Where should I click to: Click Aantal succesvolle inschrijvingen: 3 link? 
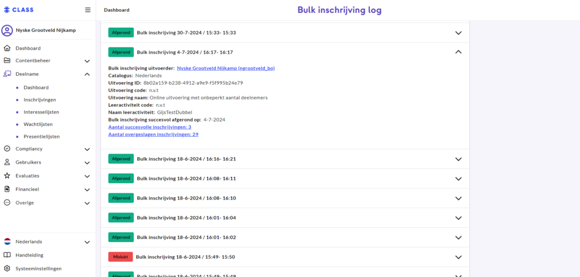(150, 127)
